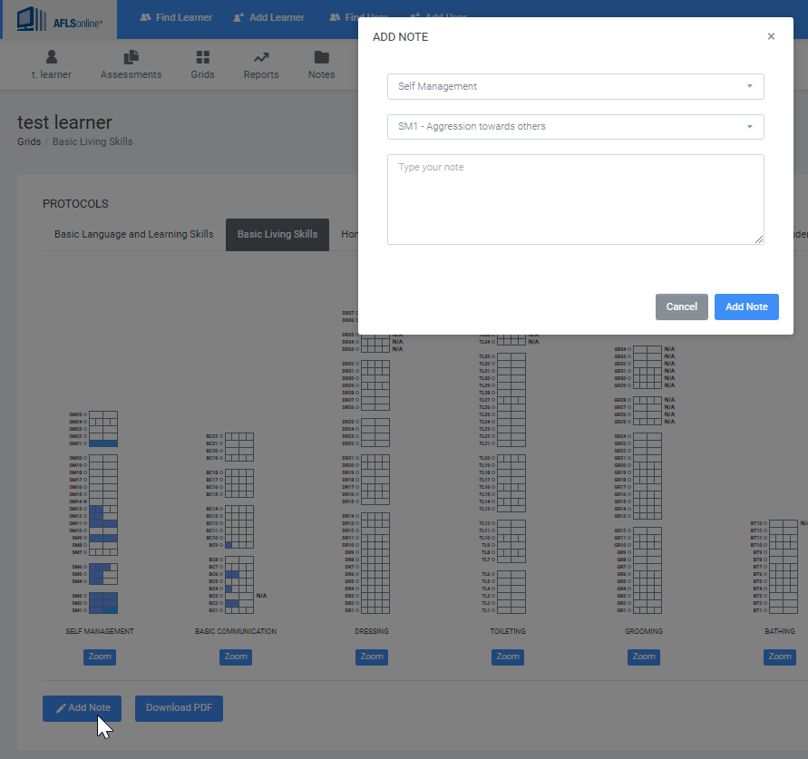Open the Reports chart icon
Screen dimensions: 808x759
click(261, 57)
